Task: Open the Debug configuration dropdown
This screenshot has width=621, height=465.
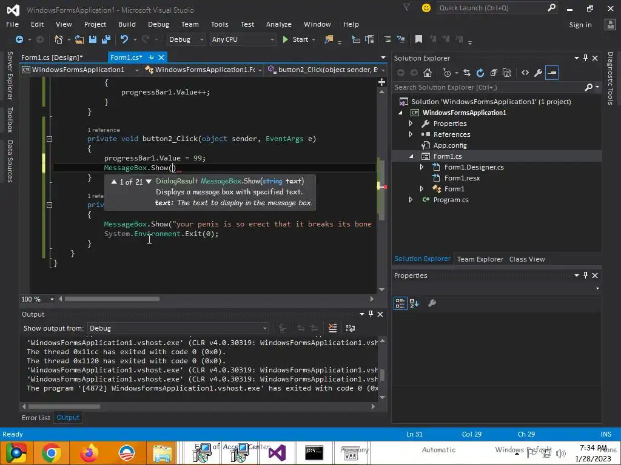Action: pyautogui.click(x=186, y=39)
